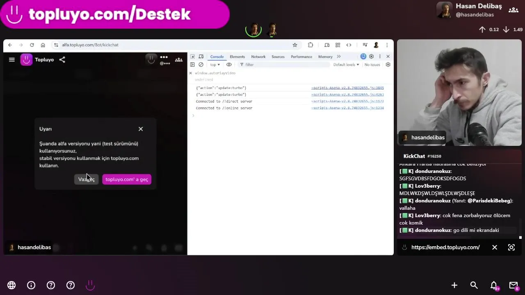Click the hasandelibas webcam thumbnail

pyautogui.click(x=459, y=93)
